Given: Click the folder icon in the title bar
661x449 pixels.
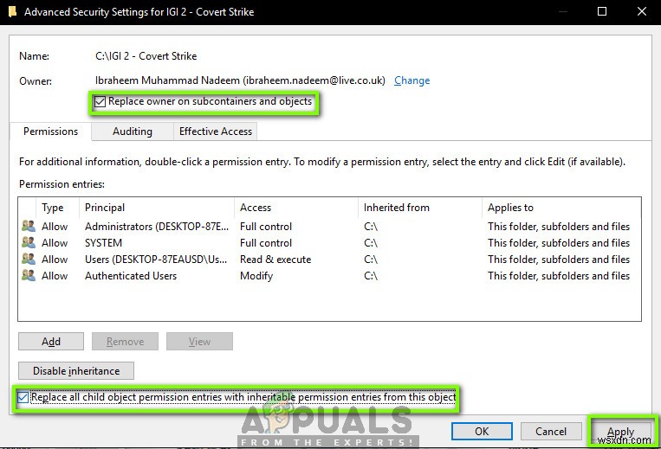Looking at the screenshot, I should (13, 11).
